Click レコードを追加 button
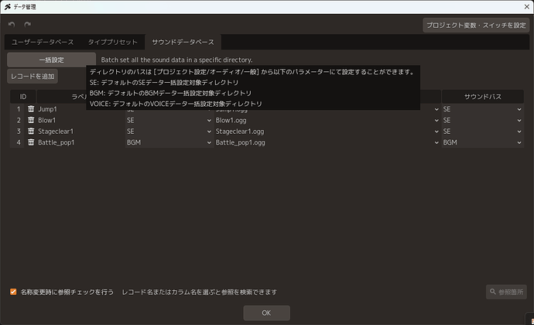This screenshot has height=325, width=534. tap(33, 77)
